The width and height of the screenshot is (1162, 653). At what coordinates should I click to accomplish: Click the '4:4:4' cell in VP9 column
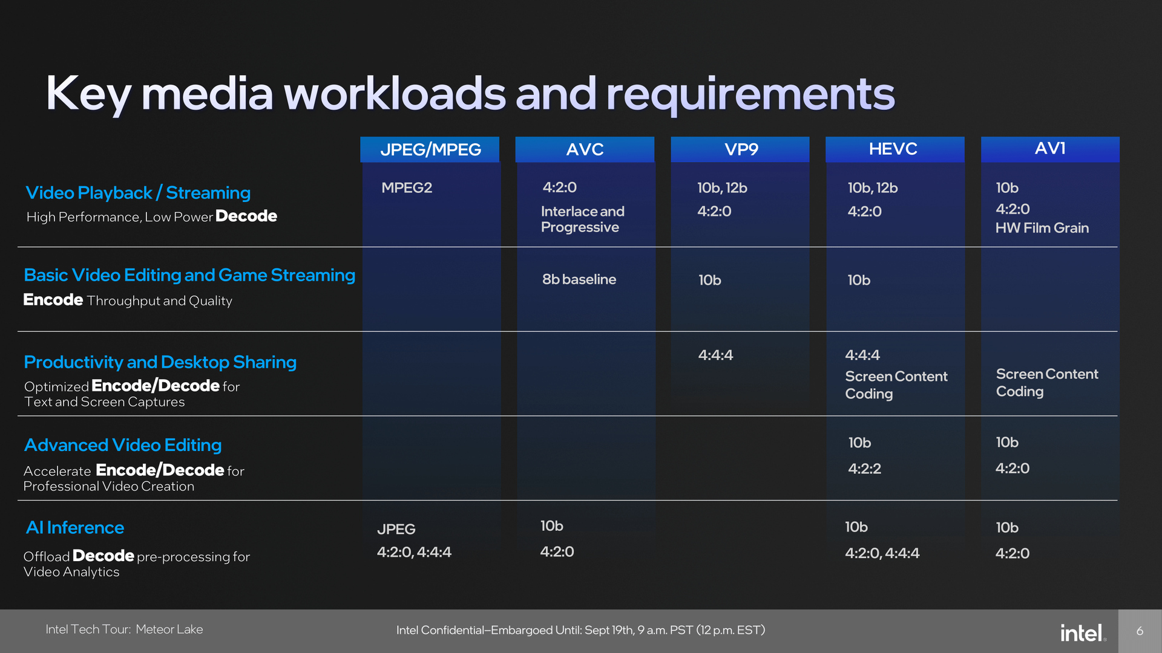click(x=715, y=356)
